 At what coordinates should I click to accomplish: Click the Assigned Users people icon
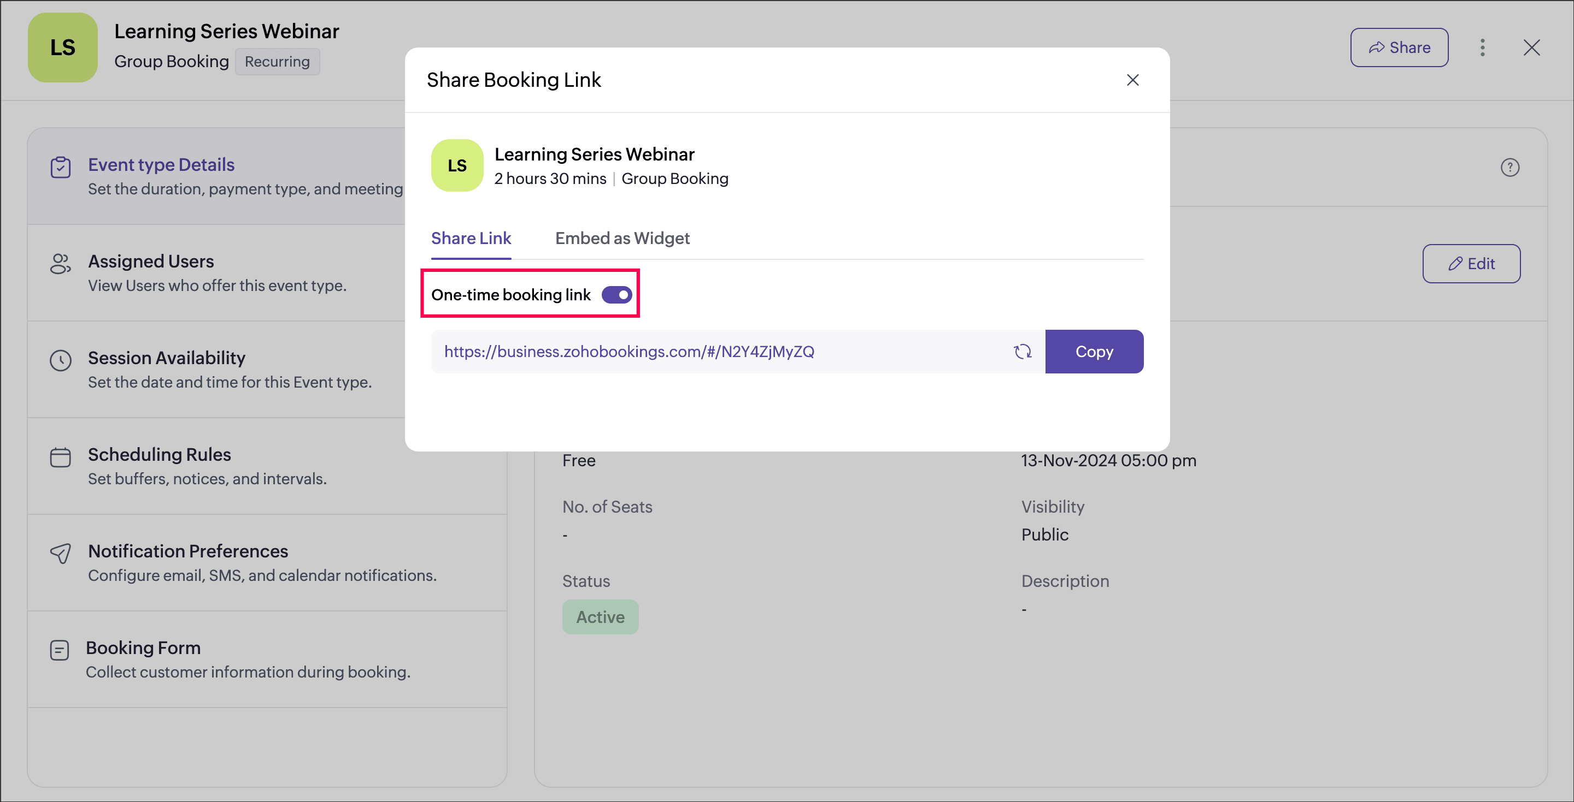(61, 264)
